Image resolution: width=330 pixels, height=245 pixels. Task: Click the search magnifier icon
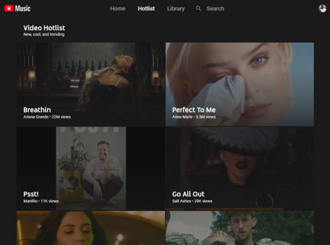click(198, 9)
